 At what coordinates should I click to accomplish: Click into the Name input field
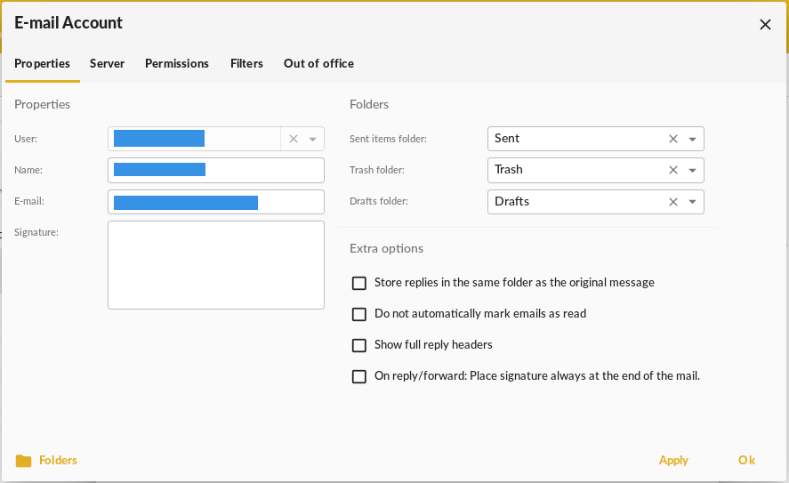pyautogui.click(x=216, y=171)
